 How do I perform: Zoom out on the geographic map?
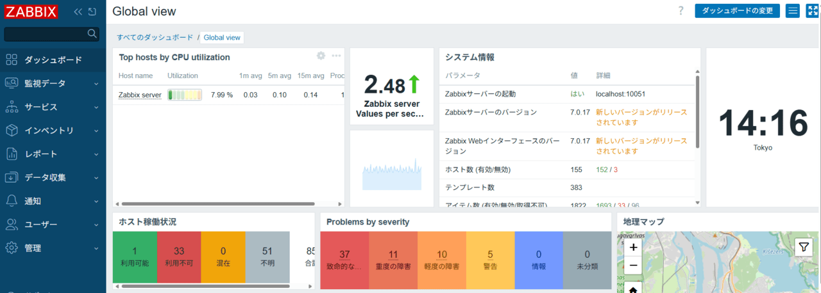pyautogui.click(x=633, y=265)
